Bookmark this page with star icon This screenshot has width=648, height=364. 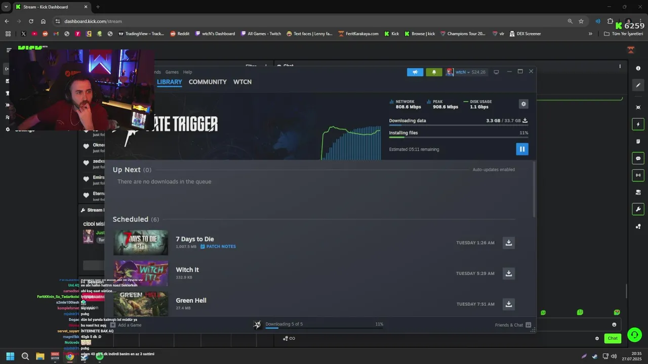pos(581,21)
